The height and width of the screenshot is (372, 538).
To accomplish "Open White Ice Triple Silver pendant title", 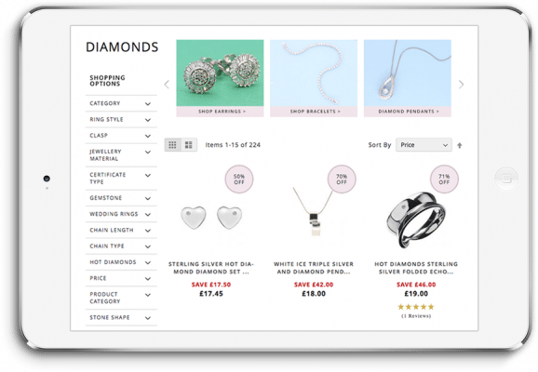I will [314, 268].
